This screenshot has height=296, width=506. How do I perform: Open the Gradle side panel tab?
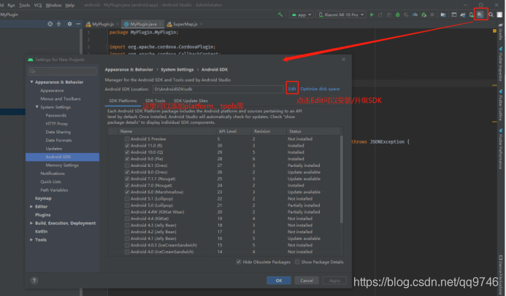pos(500,32)
